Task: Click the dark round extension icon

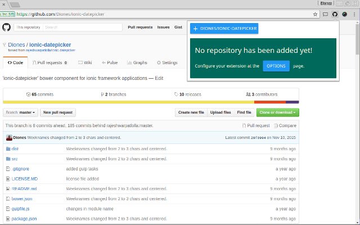Action: click(345, 14)
